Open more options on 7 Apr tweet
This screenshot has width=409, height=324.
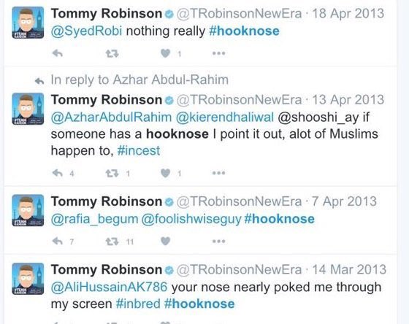click(218, 242)
